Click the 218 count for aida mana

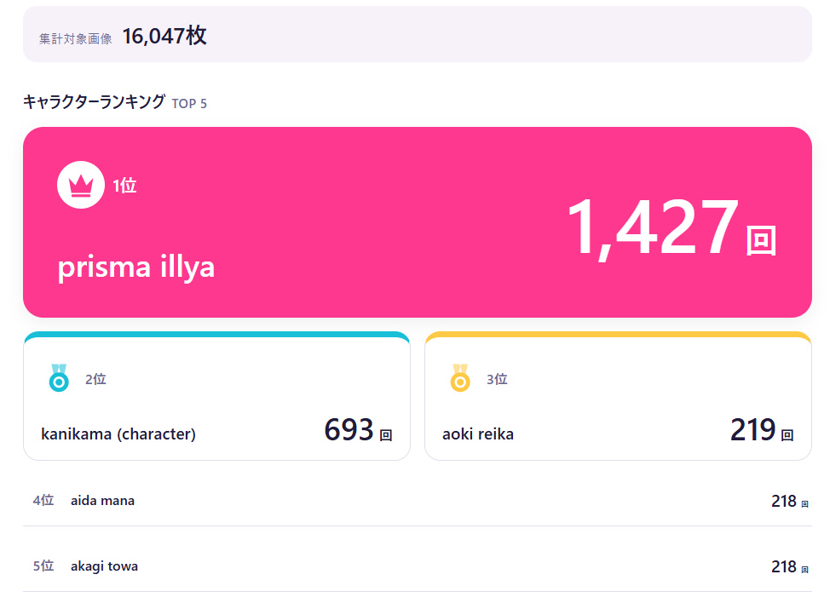783,501
